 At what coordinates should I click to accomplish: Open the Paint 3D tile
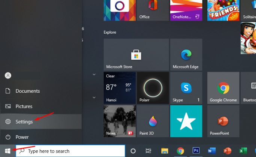click(x=152, y=121)
